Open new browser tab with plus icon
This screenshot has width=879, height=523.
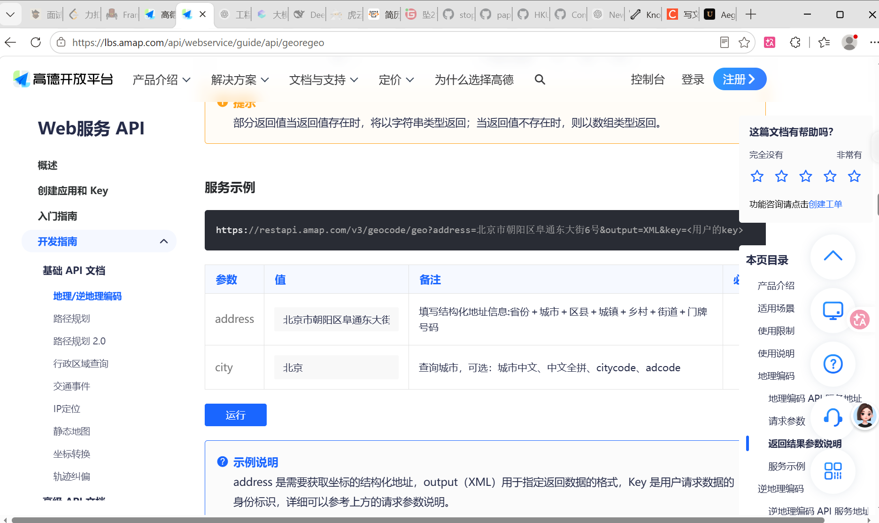point(751,15)
